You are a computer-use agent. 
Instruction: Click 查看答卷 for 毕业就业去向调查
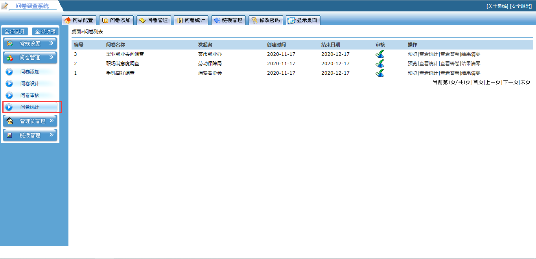[450, 54]
